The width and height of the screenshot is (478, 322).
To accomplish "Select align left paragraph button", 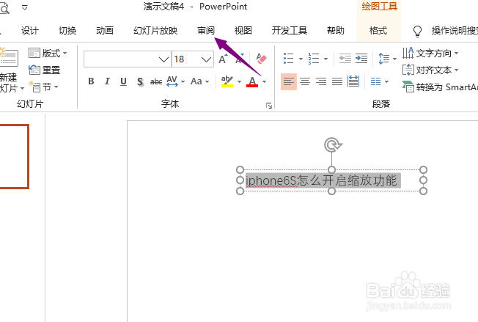I will tap(289, 81).
